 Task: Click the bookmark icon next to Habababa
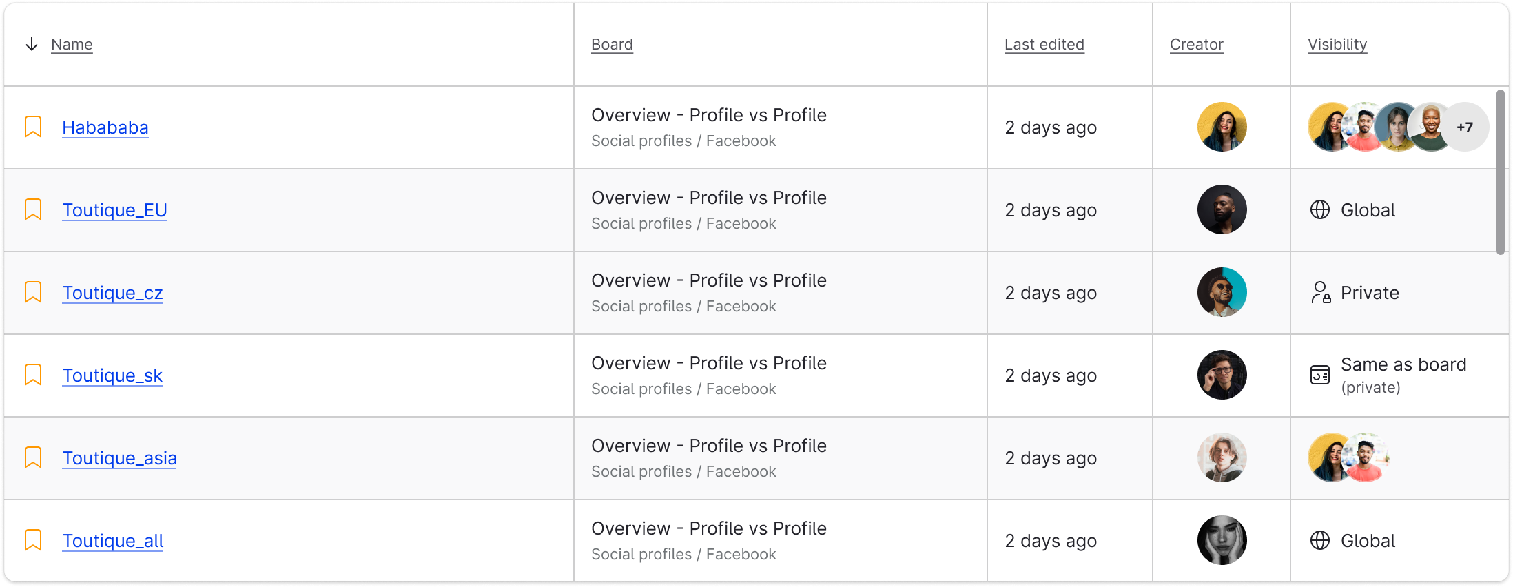point(33,127)
